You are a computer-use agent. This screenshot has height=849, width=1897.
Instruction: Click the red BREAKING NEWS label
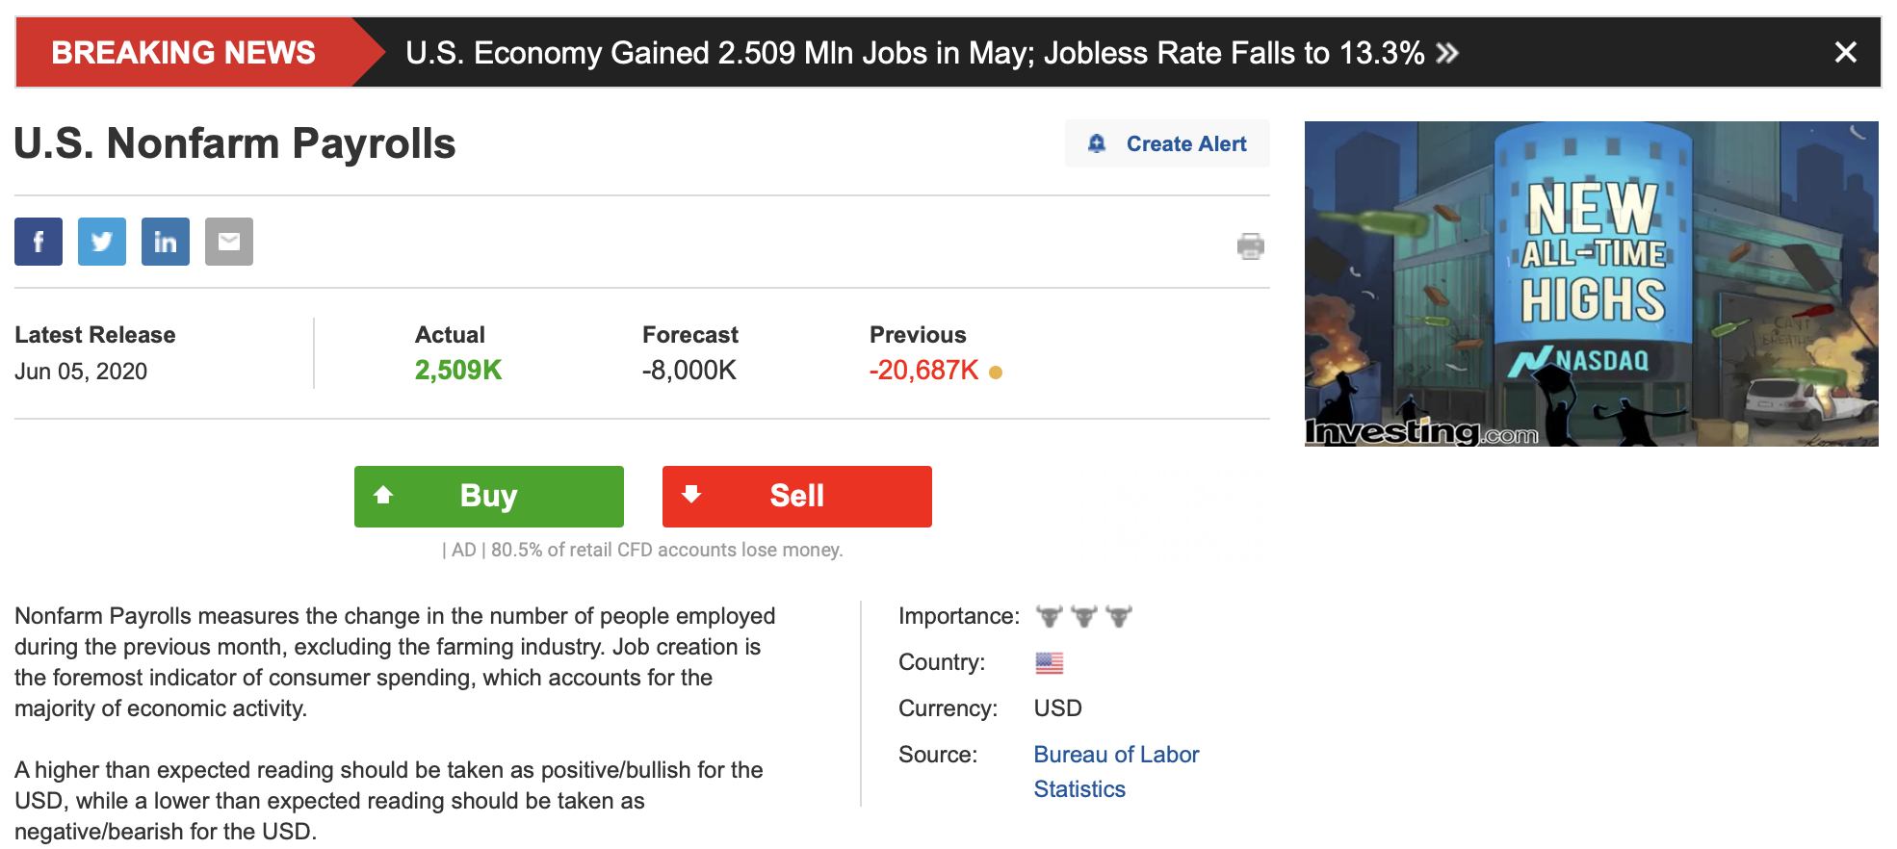[x=183, y=53]
